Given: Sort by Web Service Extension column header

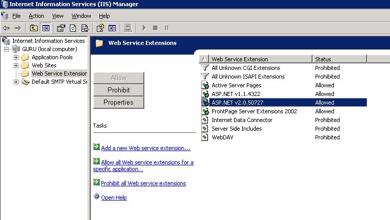Looking at the screenshot, I should [261, 59].
